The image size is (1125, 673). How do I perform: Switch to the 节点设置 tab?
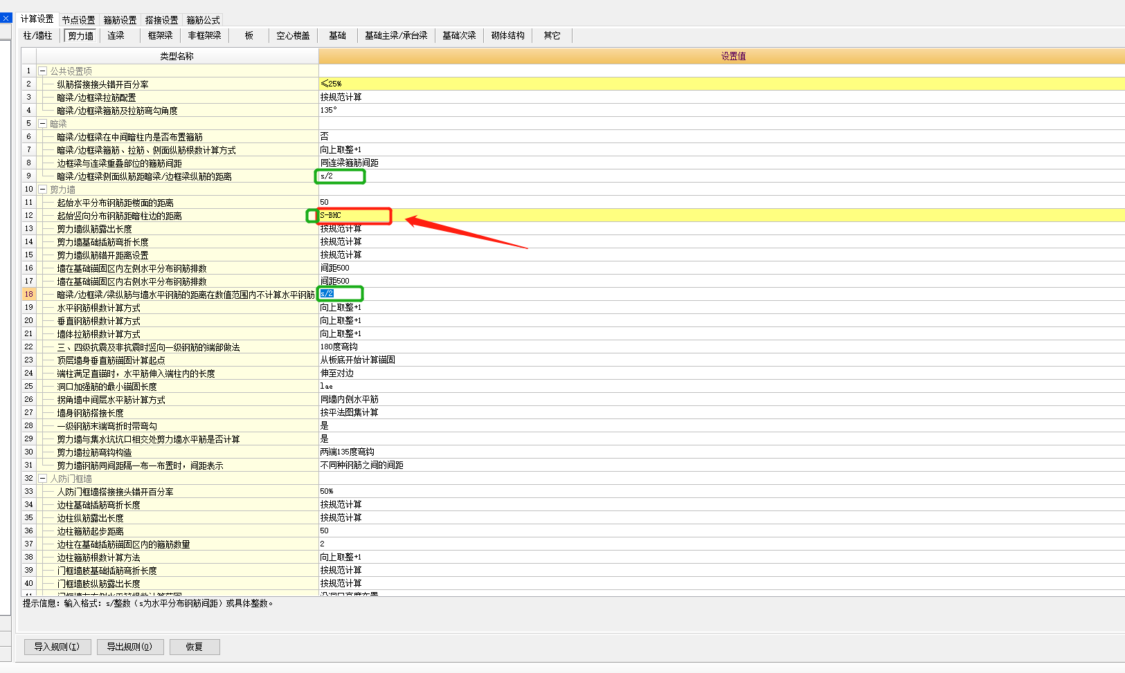[78, 20]
